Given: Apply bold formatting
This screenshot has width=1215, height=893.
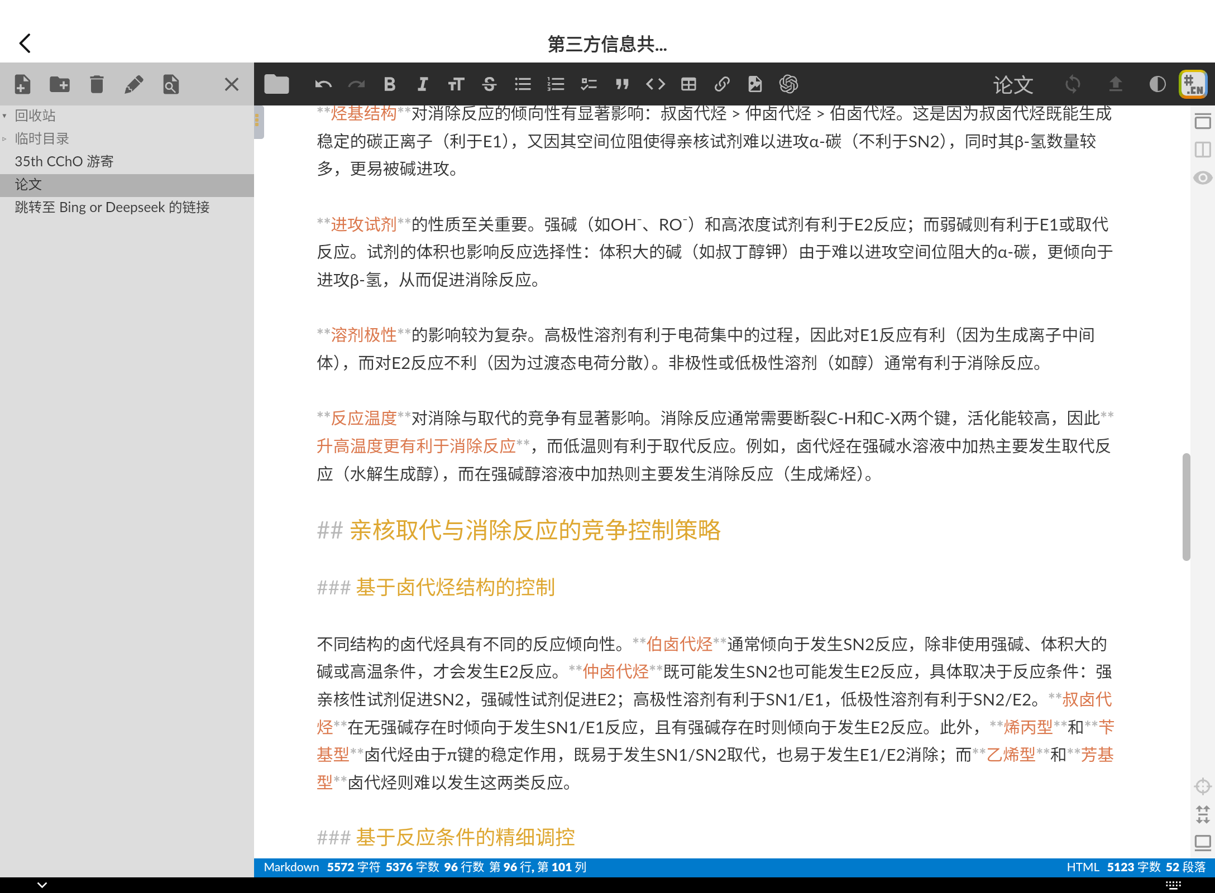Looking at the screenshot, I should [x=390, y=84].
